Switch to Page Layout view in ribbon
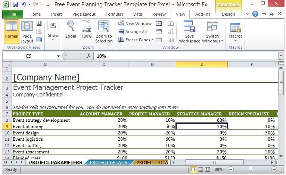 tap(27, 32)
